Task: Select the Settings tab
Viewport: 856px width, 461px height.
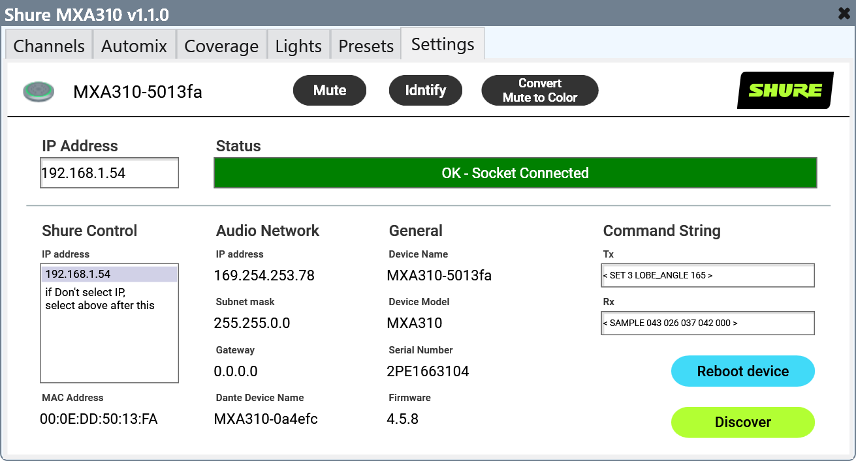Action: pyautogui.click(x=443, y=44)
